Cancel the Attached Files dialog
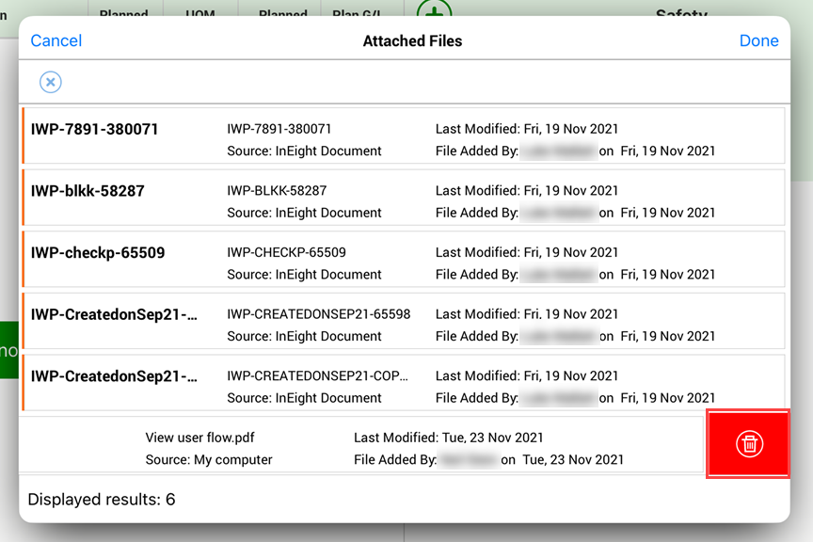Screen dimensions: 813x542 pyautogui.click(x=56, y=40)
